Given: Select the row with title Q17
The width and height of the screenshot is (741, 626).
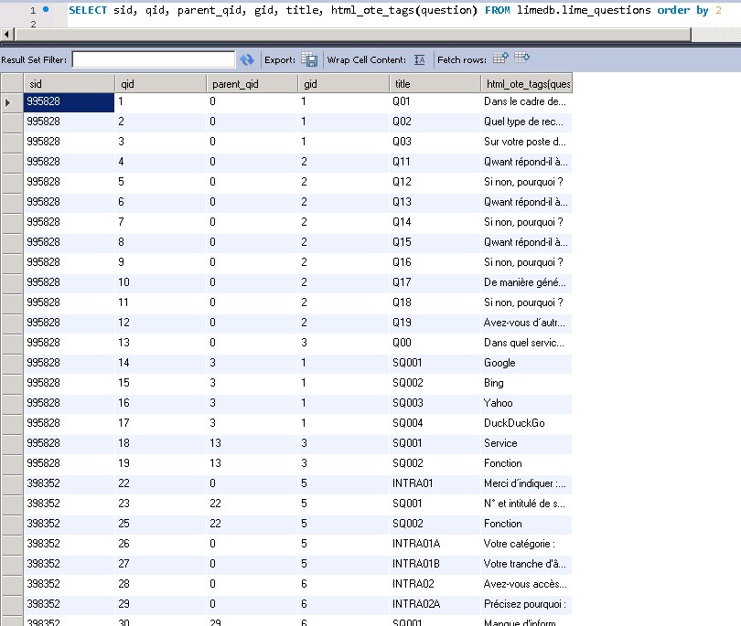Looking at the screenshot, I should 435,282.
